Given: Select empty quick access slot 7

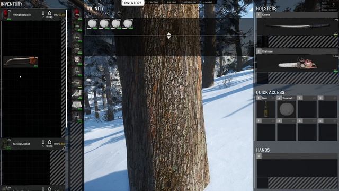Looking at the screenshot, I should pos(266,132).
